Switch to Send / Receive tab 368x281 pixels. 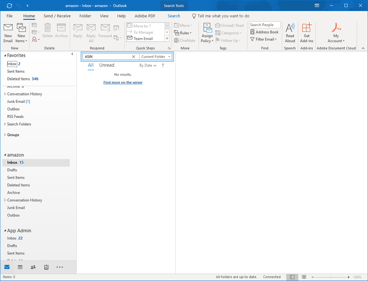(x=57, y=16)
